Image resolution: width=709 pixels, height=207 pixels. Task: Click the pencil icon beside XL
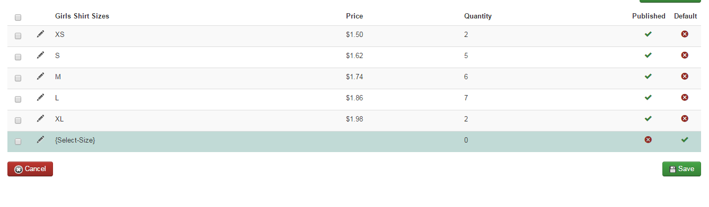click(x=40, y=118)
